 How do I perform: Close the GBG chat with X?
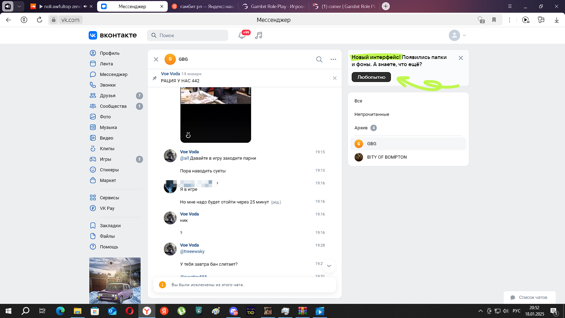(x=156, y=59)
